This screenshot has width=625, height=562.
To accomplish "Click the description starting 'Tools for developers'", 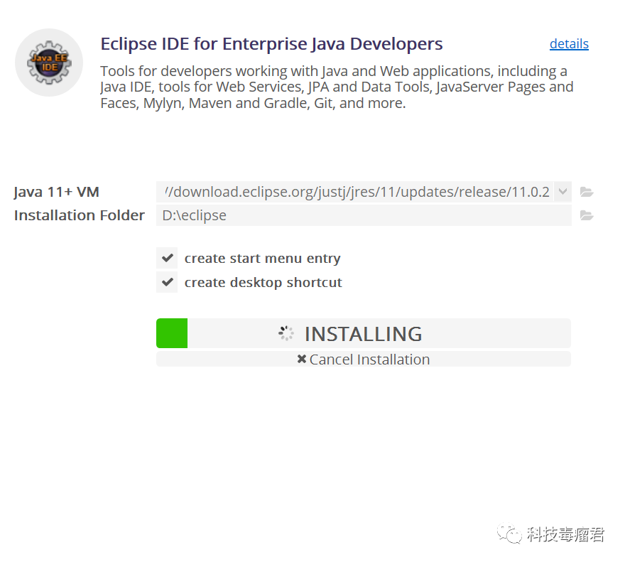I will (x=337, y=87).
